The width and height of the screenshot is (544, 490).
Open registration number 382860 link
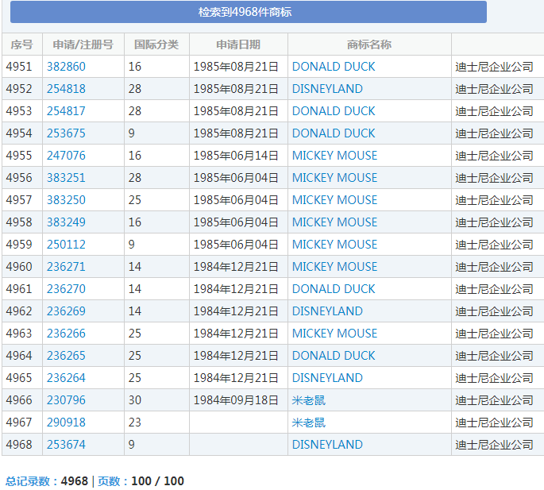(66, 67)
